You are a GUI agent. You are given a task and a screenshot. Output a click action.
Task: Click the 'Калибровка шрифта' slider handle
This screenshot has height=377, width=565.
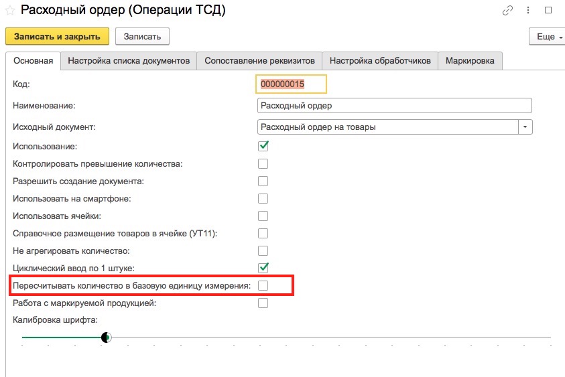coord(106,337)
